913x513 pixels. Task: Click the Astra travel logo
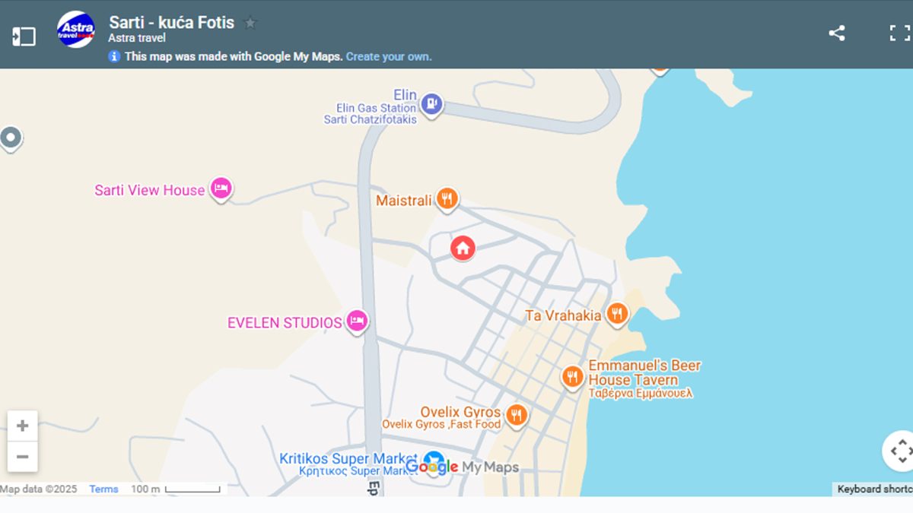pyautogui.click(x=76, y=30)
